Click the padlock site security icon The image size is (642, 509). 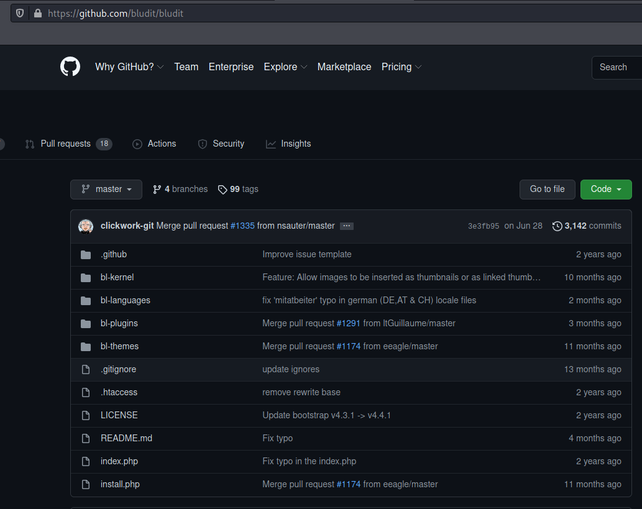[38, 13]
